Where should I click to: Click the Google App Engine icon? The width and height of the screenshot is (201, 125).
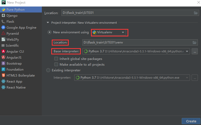[x=3, y=27]
